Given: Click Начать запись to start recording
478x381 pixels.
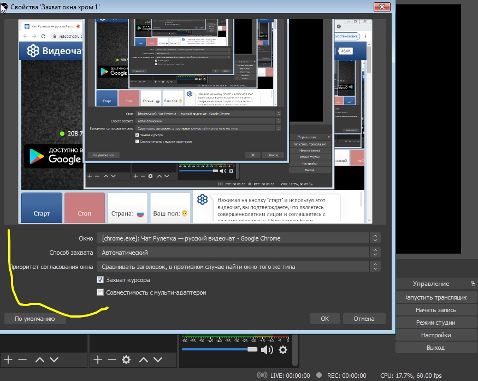Looking at the screenshot, I should pos(436,310).
